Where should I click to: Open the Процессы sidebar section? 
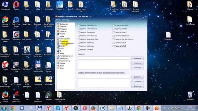[62, 29]
